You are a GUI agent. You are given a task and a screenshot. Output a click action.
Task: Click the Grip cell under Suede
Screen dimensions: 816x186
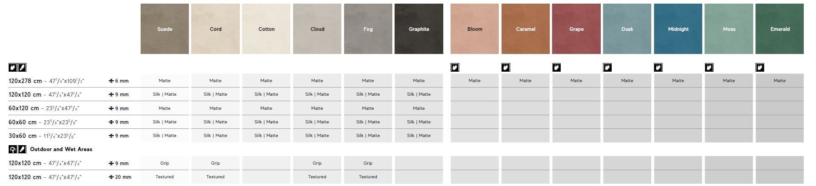(x=164, y=163)
